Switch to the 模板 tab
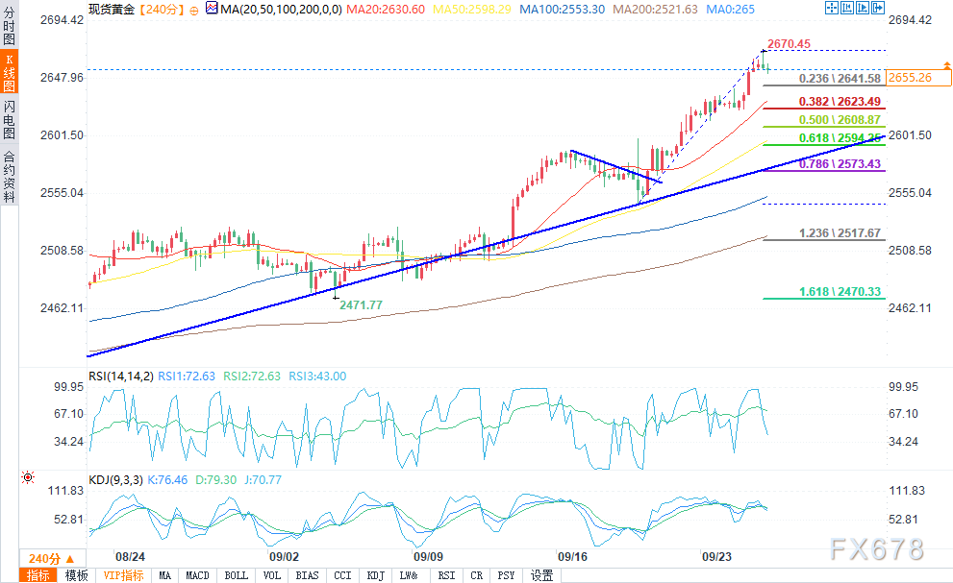The image size is (953, 583). (76, 575)
